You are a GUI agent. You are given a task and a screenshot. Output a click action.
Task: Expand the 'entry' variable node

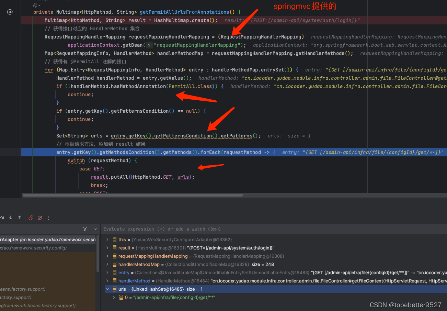[107, 273]
